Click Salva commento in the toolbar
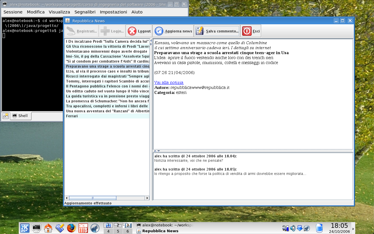The height and width of the screenshot is (234, 374). click(217, 31)
